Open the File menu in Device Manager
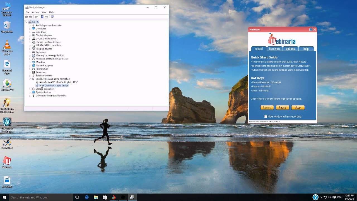 (27, 12)
